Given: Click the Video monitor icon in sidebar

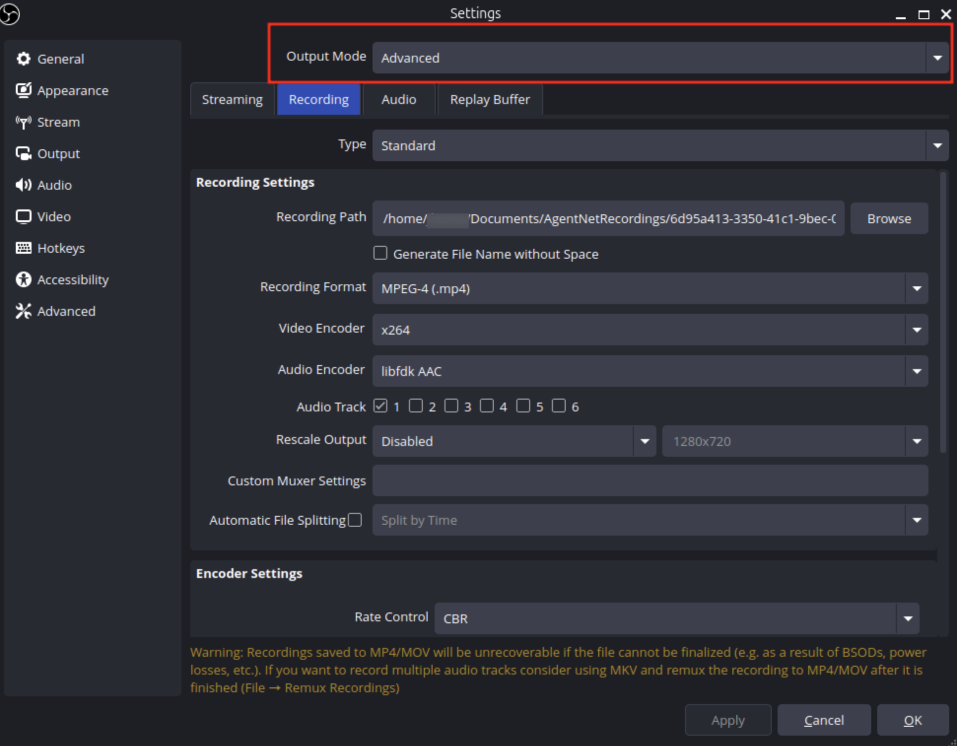Looking at the screenshot, I should pyautogui.click(x=23, y=217).
